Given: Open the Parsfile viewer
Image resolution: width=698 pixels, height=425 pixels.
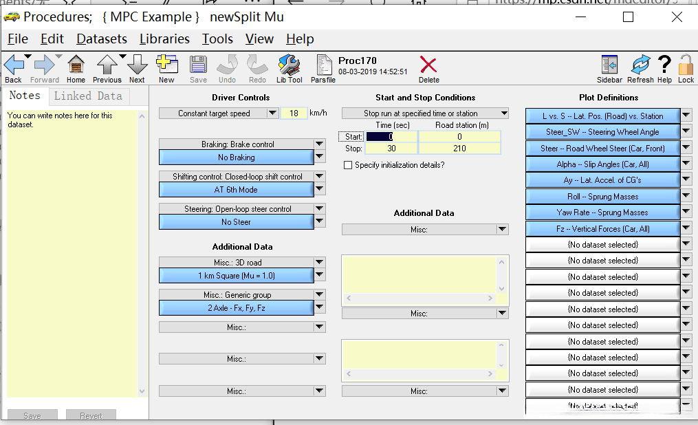Looking at the screenshot, I should (323, 65).
